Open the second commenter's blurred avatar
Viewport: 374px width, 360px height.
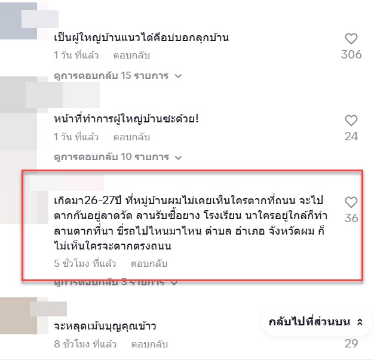19,95
